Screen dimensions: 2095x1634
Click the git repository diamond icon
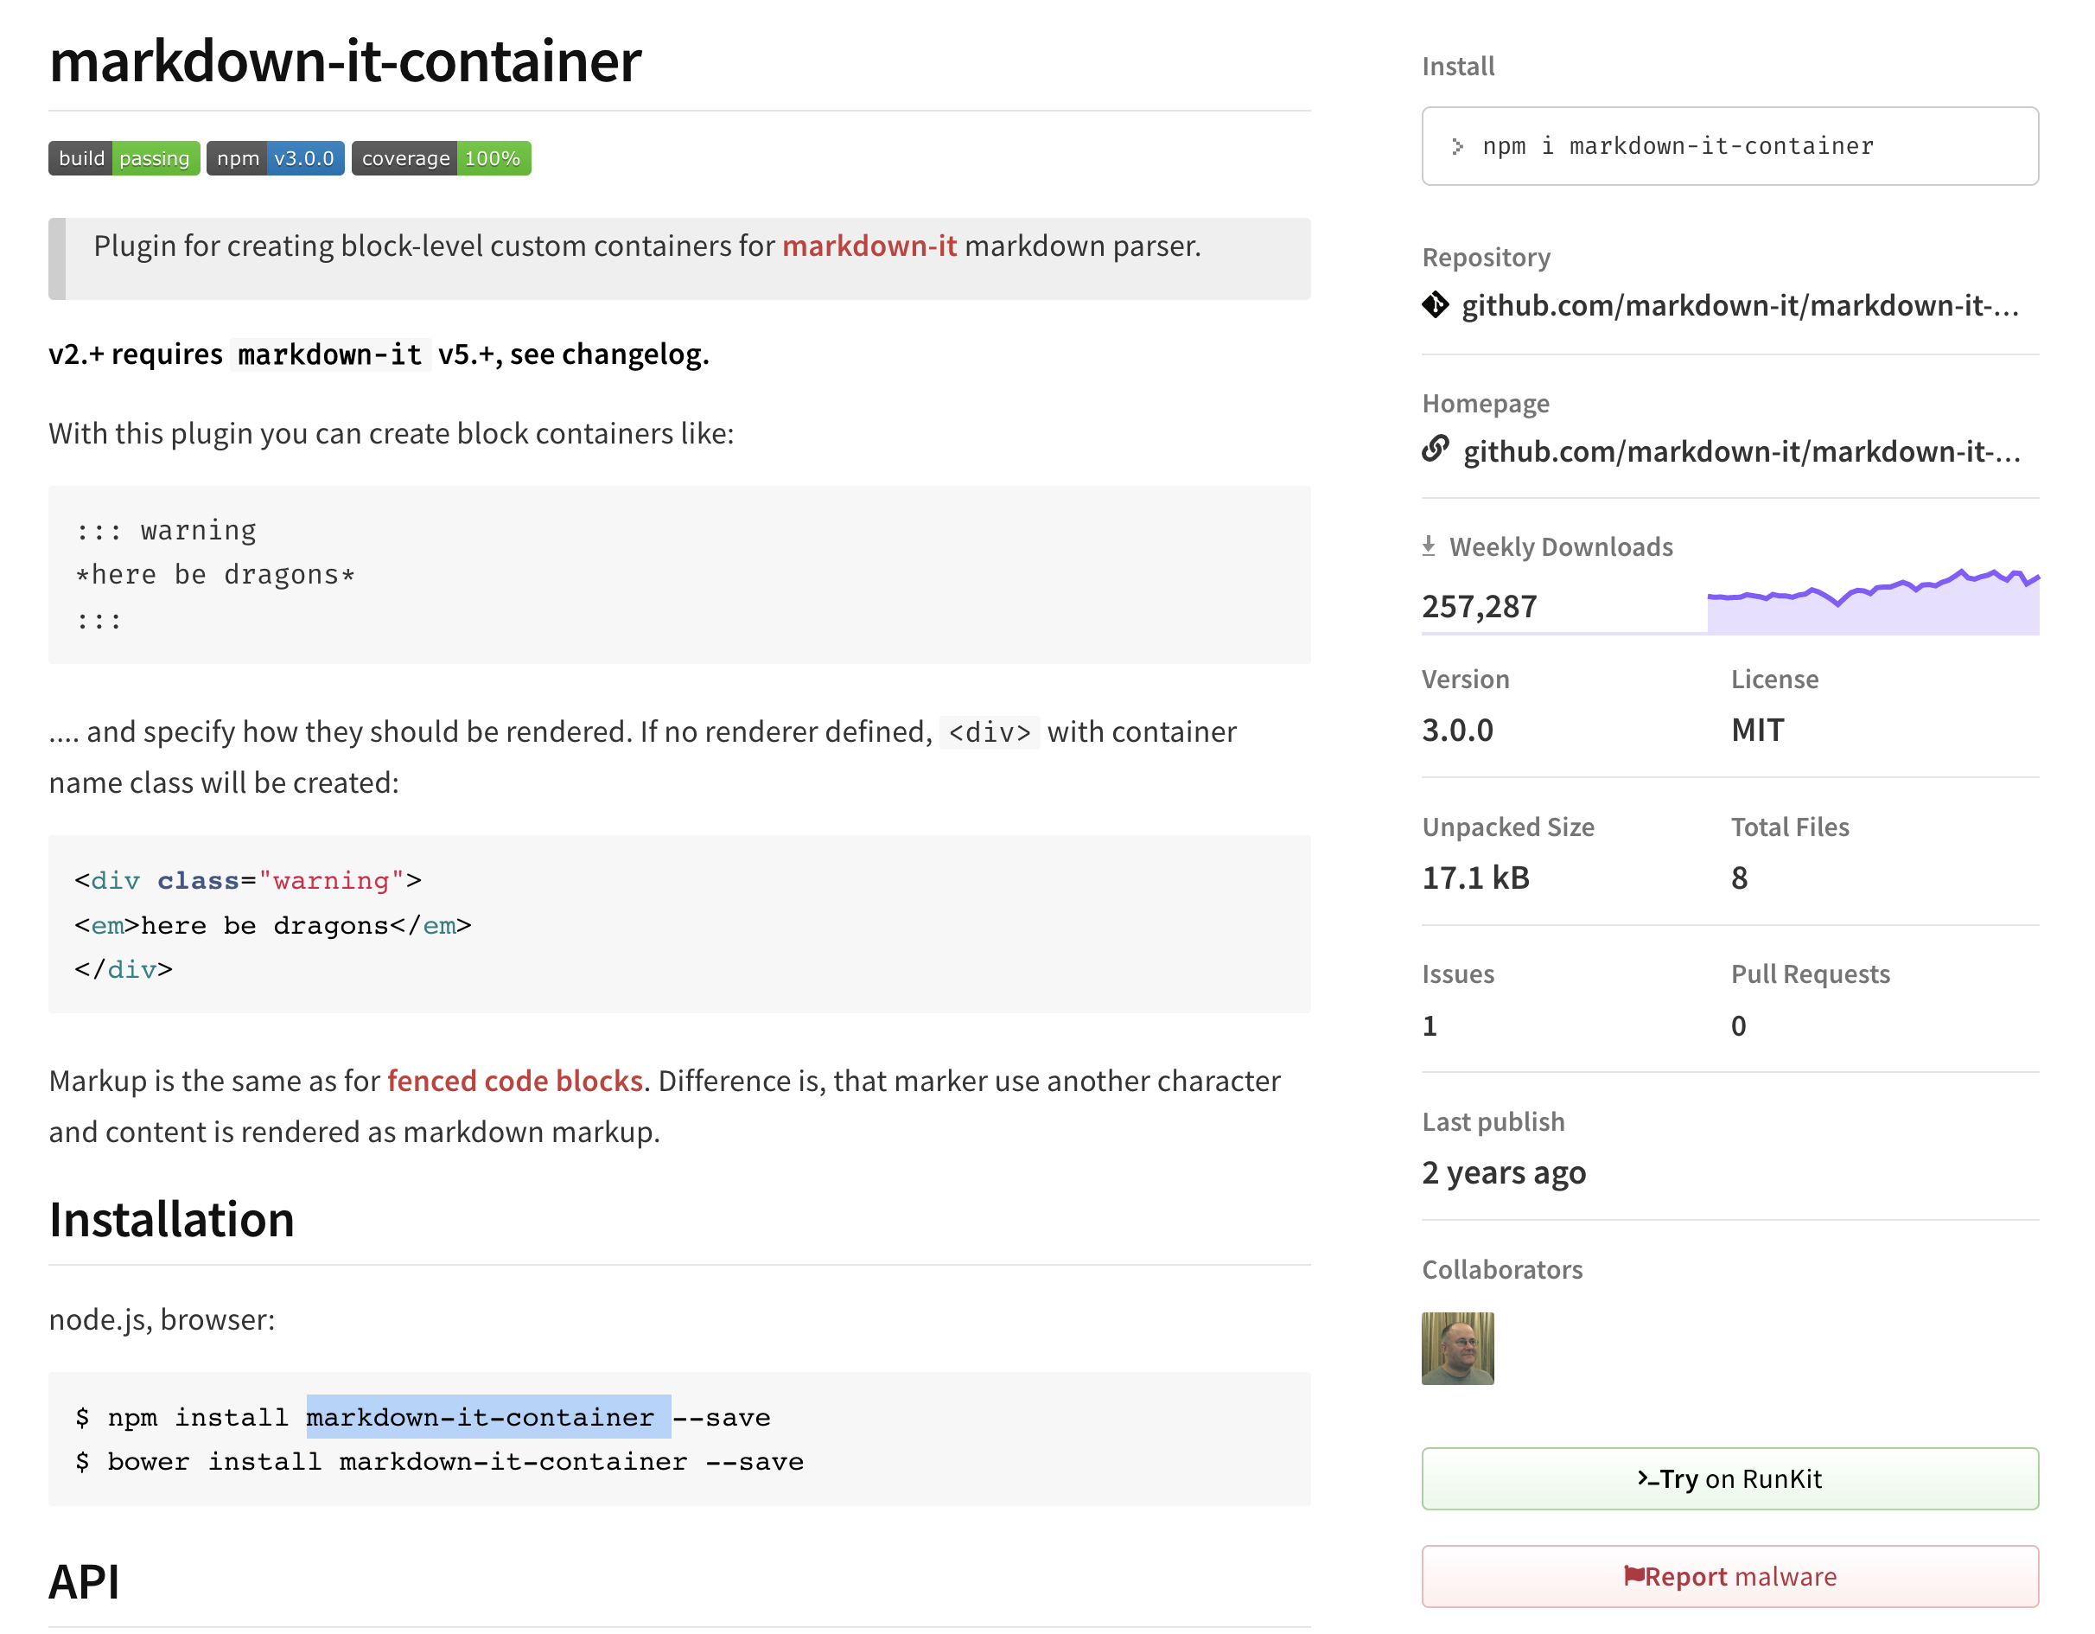point(1435,305)
